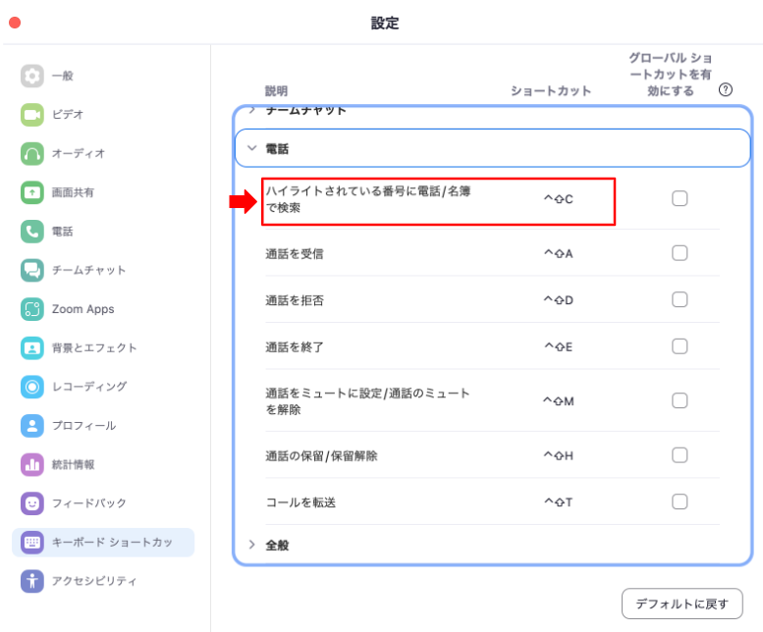
Task: Toggle global shortcut for 通話をミュートに設定
Action: click(x=680, y=400)
